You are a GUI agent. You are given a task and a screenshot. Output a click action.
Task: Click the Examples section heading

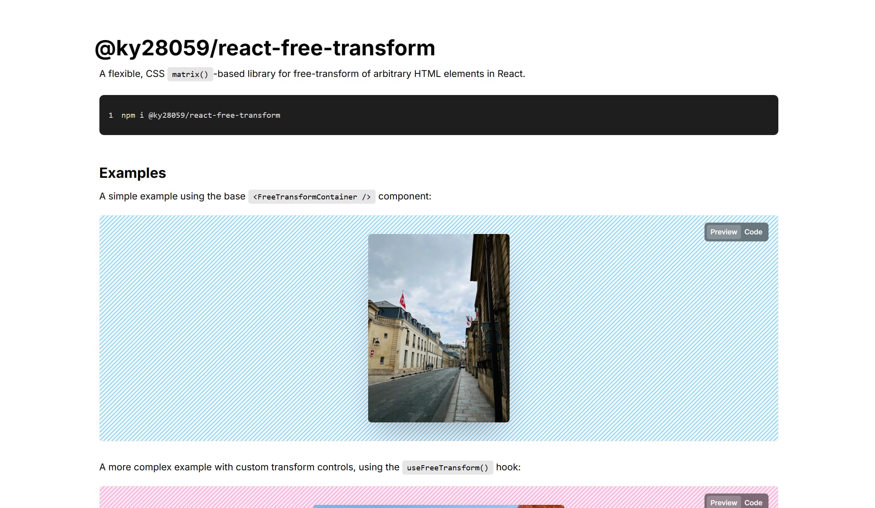[132, 173]
